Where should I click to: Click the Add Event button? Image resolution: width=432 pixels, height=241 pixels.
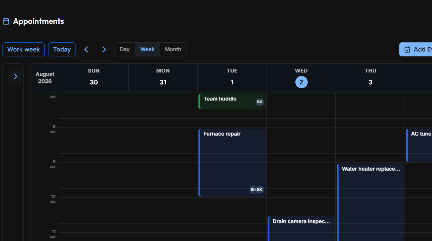tap(416, 49)
